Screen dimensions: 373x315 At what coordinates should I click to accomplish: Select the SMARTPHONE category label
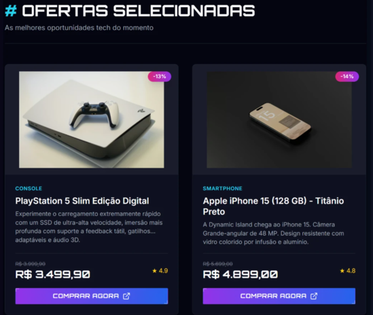[x=222, y=189]
